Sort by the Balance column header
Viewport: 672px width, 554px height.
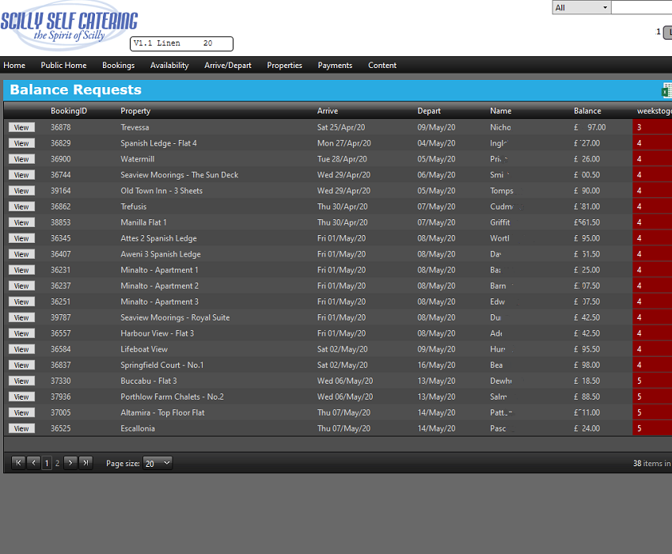click(x=587, y=111)
